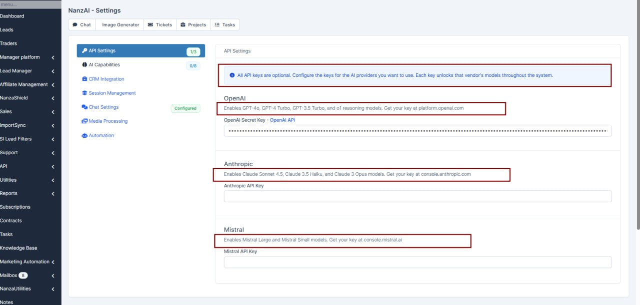Screen dimensions: 640x305
Task: Click the blue info icon in notice
Action: 232,75
